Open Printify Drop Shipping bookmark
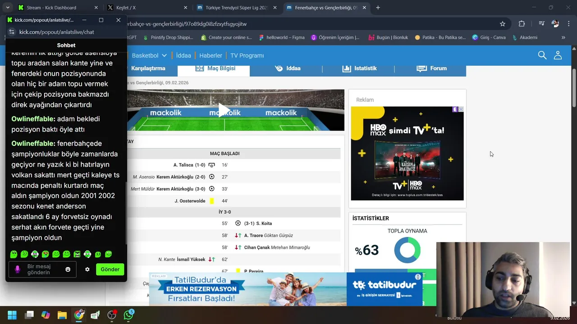This screenshot has width=577, height=324. tap(168, 37)
